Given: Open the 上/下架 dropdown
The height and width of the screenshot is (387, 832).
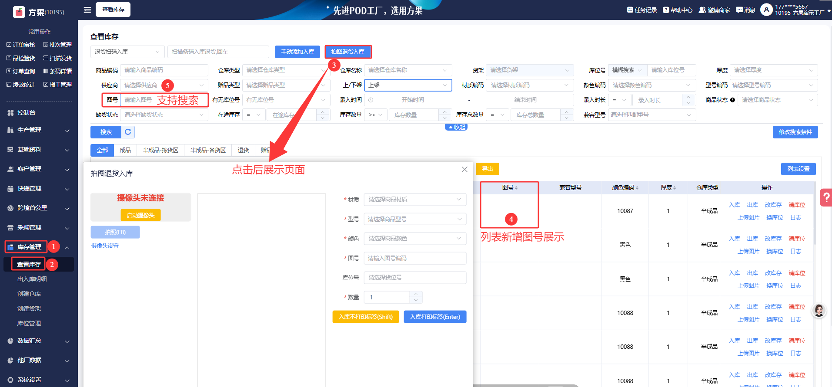Looking at the screenshot, I should pos(408,85).
